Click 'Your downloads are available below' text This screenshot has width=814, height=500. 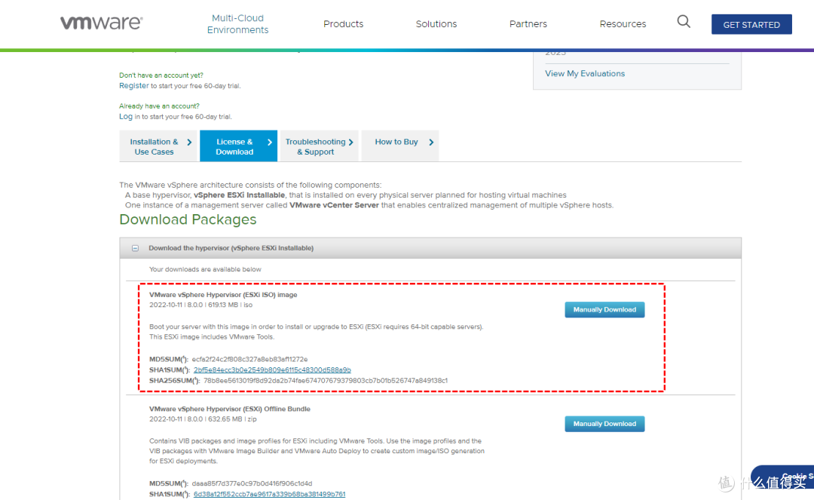coord(205,269)
